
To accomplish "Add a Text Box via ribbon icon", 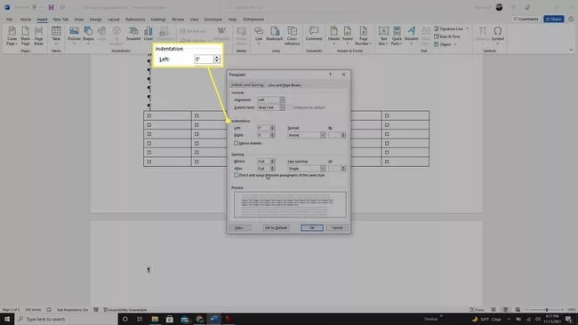I will 383,36.
